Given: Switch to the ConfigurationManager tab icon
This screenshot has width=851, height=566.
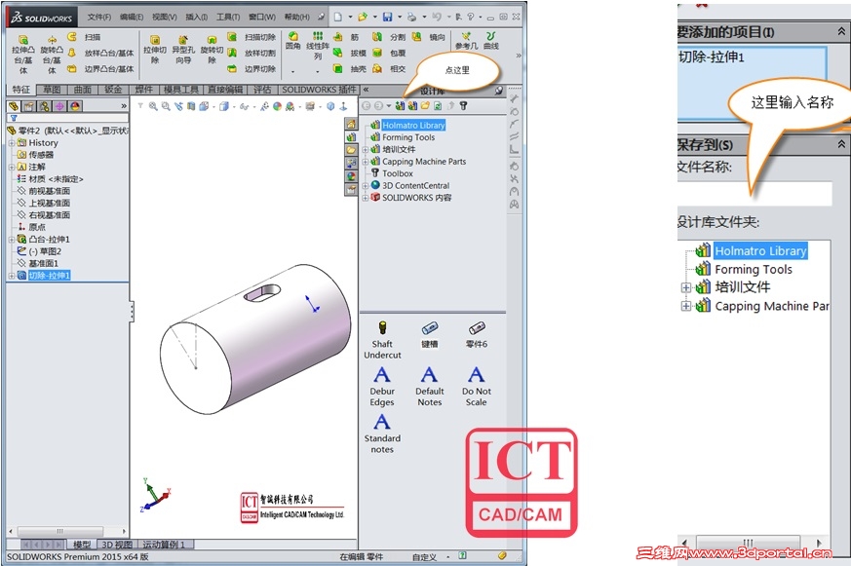Looking at the screenshot, I should pyautogui.click(x=44, y=106).
